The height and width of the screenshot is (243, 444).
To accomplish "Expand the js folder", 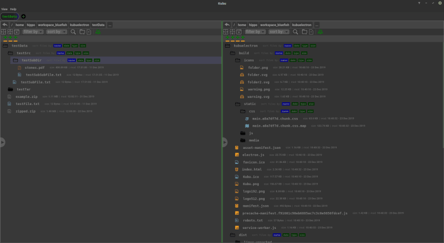I will pyautogui.click(x=243, y=133).
